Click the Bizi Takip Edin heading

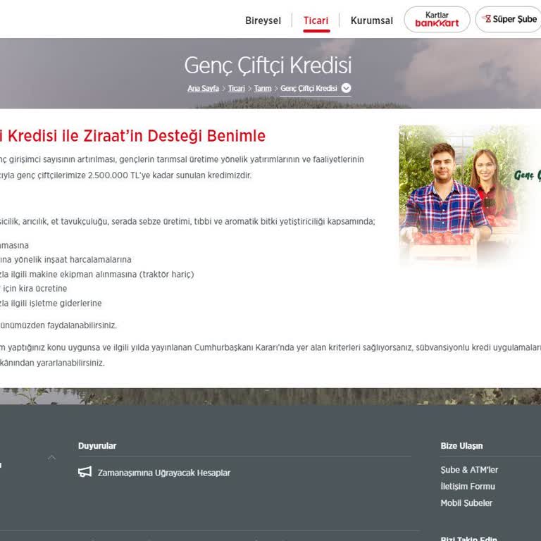coord(469,538)
